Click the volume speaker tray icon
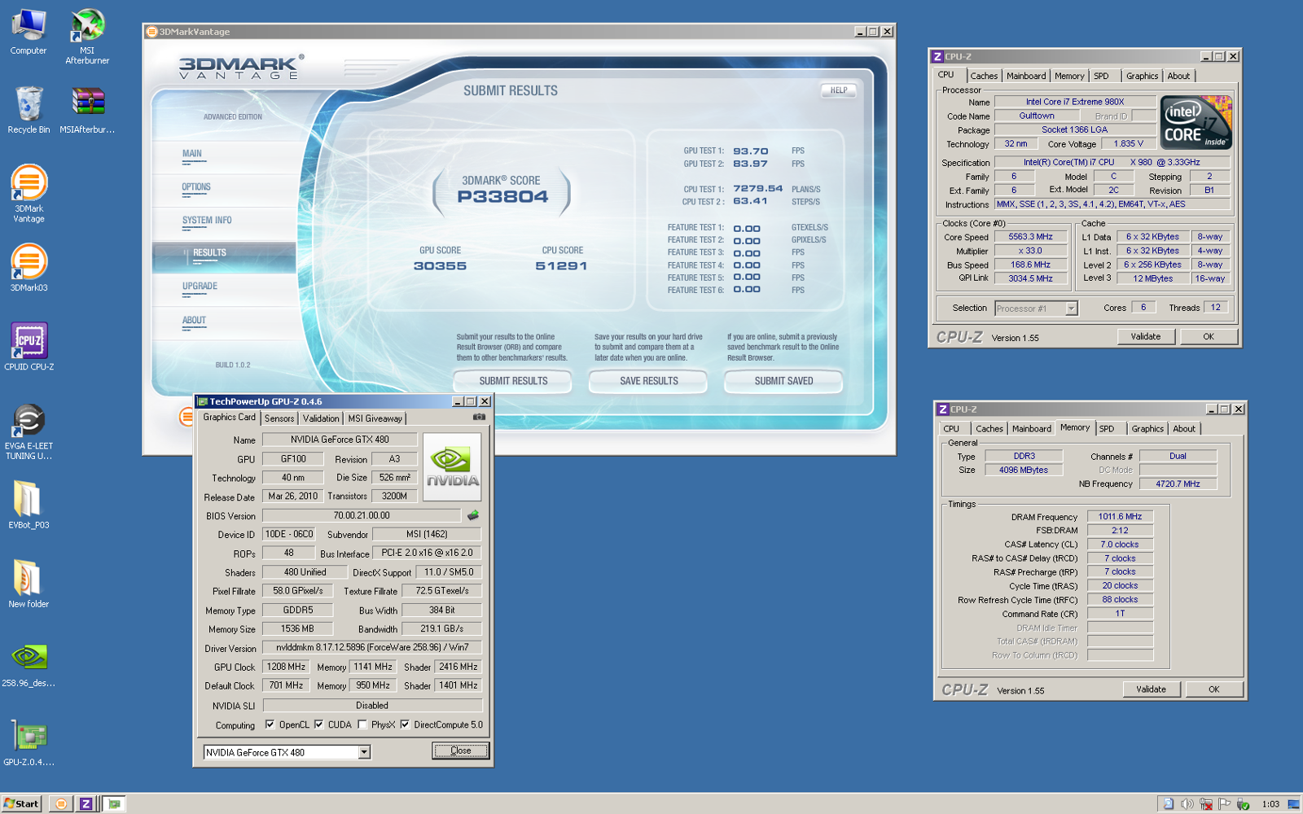The height and width of the screenshot is (814, 1303). 1187,804
